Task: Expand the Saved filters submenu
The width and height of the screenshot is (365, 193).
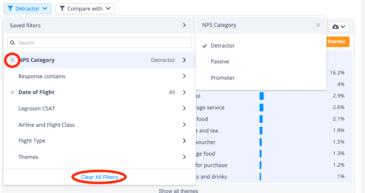Action: [100, 25]
